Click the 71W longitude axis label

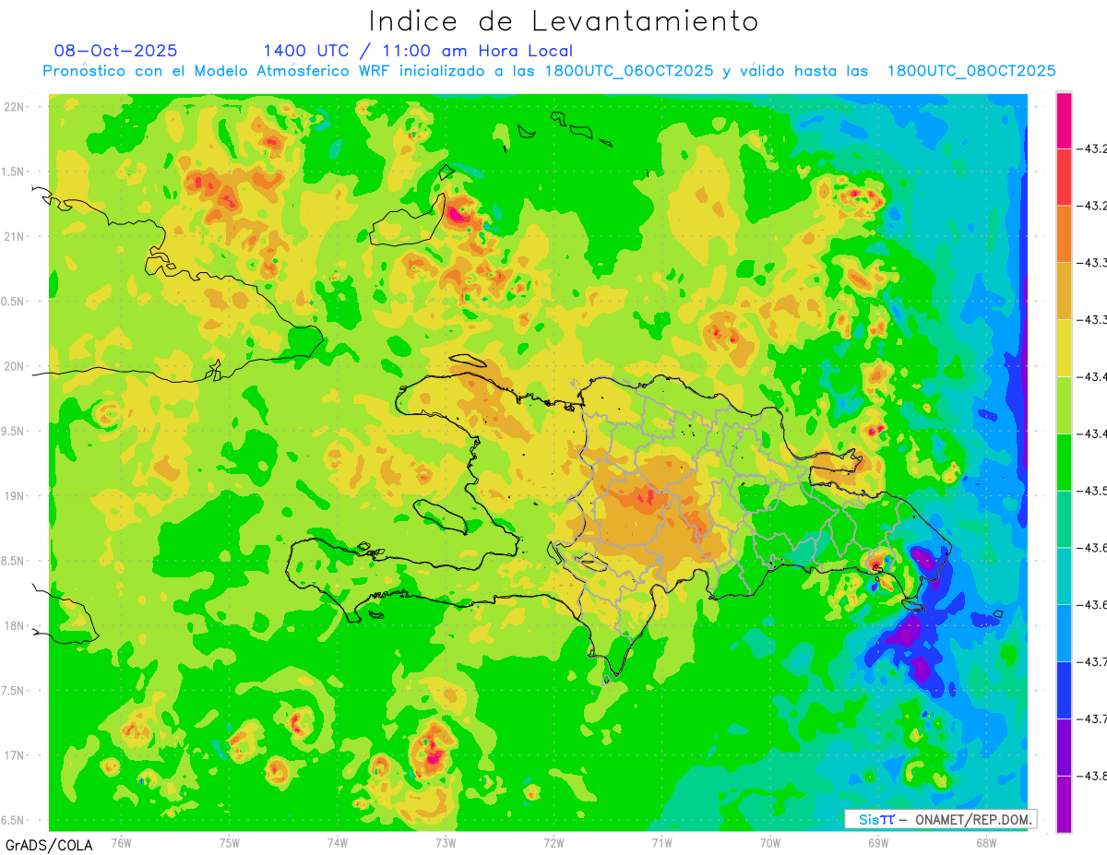pyautogui.click(x=661, y=842)
